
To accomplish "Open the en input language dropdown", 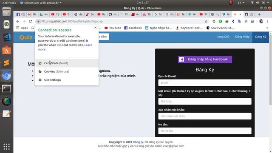I will tap(241, 3).
